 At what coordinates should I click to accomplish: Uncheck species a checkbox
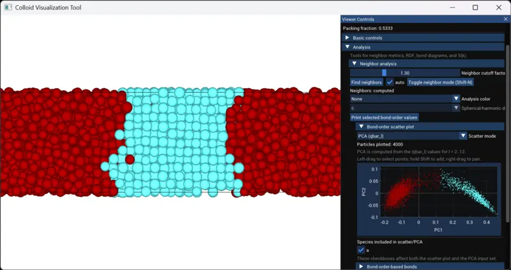361,250
